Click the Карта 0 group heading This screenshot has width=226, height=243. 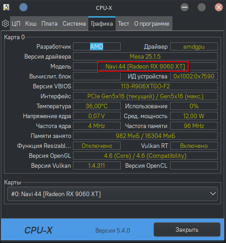click(x=14, y=37)
